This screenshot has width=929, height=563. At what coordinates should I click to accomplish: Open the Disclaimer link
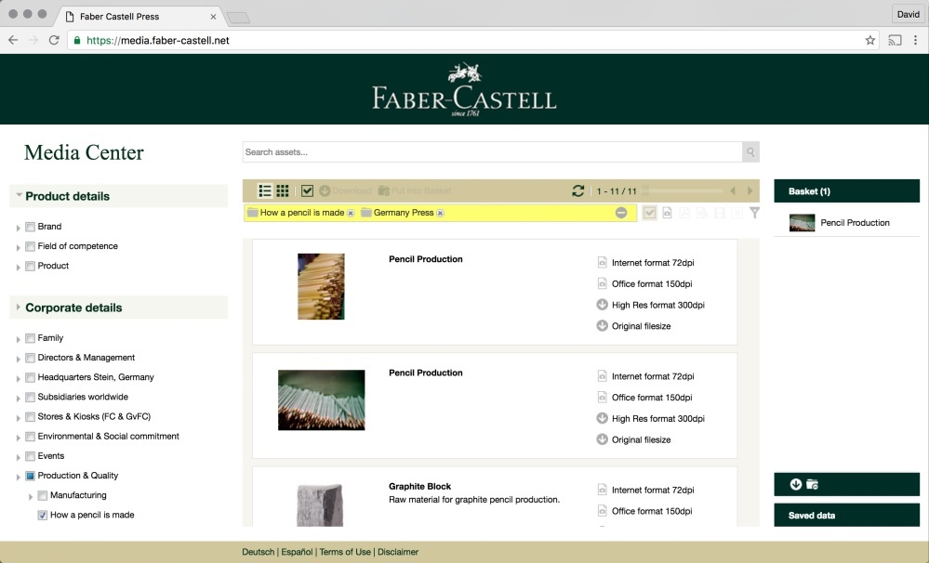(x=398, y=552)
